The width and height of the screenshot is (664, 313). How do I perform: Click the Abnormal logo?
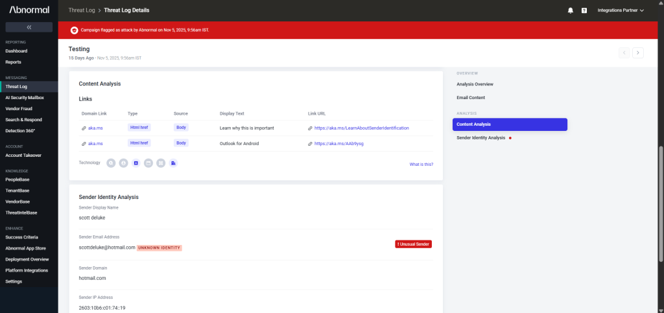29,10
